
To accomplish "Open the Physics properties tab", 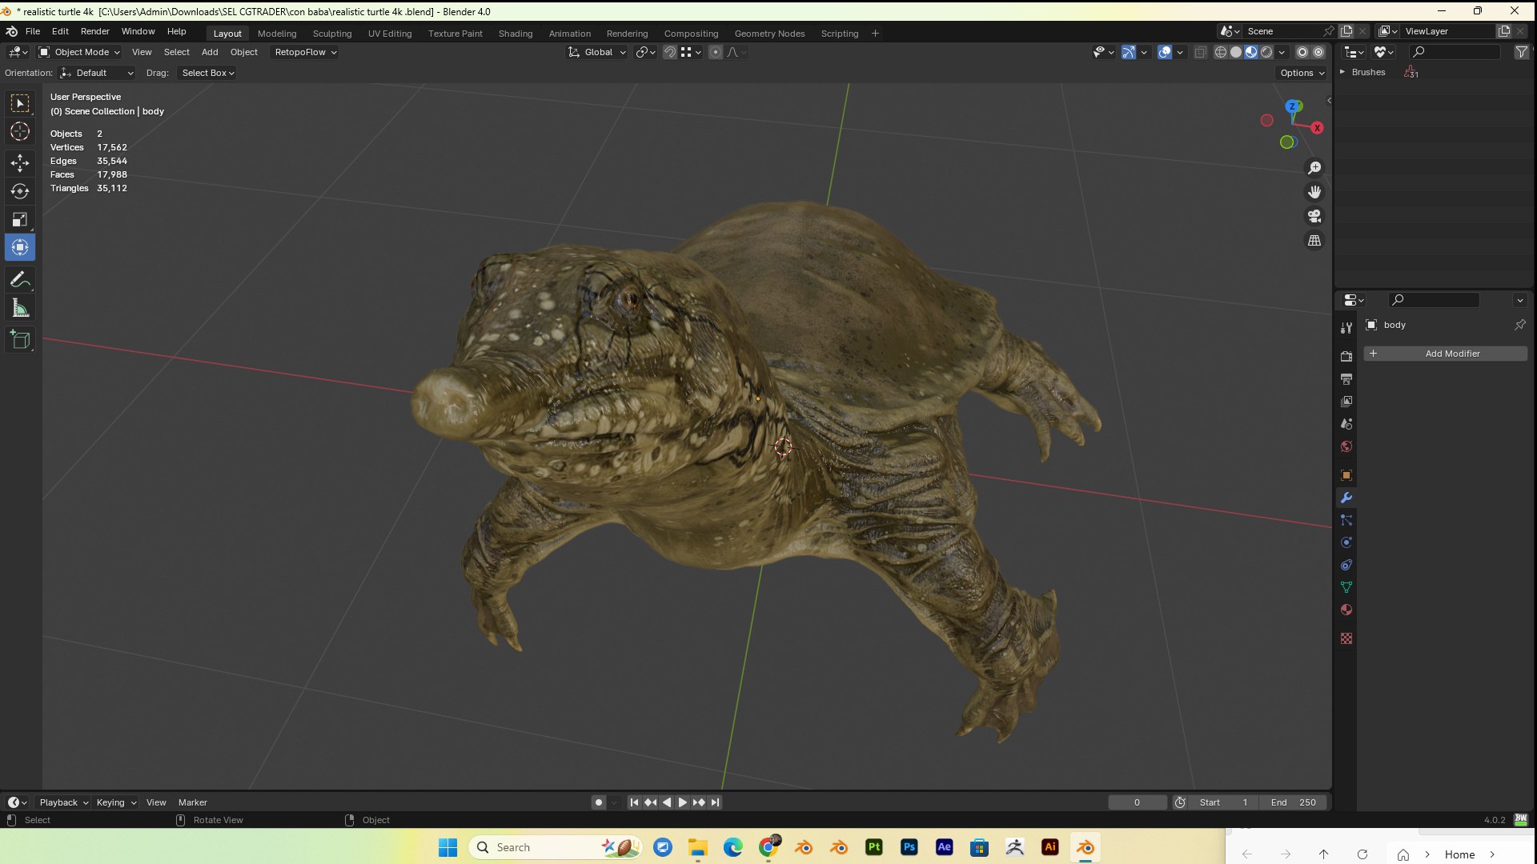I will click(x=1346, y=542).
